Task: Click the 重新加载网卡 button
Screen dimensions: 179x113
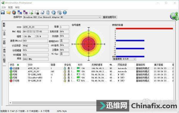Action: [x=109, y=17]
